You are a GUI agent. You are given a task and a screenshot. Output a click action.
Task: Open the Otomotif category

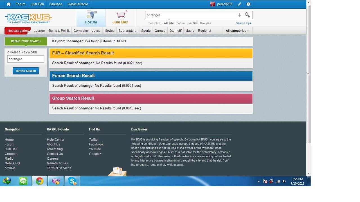click(175, 31)
